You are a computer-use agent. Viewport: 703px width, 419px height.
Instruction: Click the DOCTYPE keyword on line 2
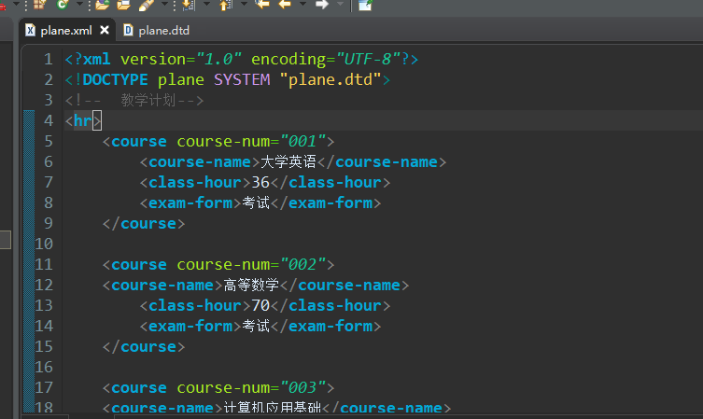[115, 79]
